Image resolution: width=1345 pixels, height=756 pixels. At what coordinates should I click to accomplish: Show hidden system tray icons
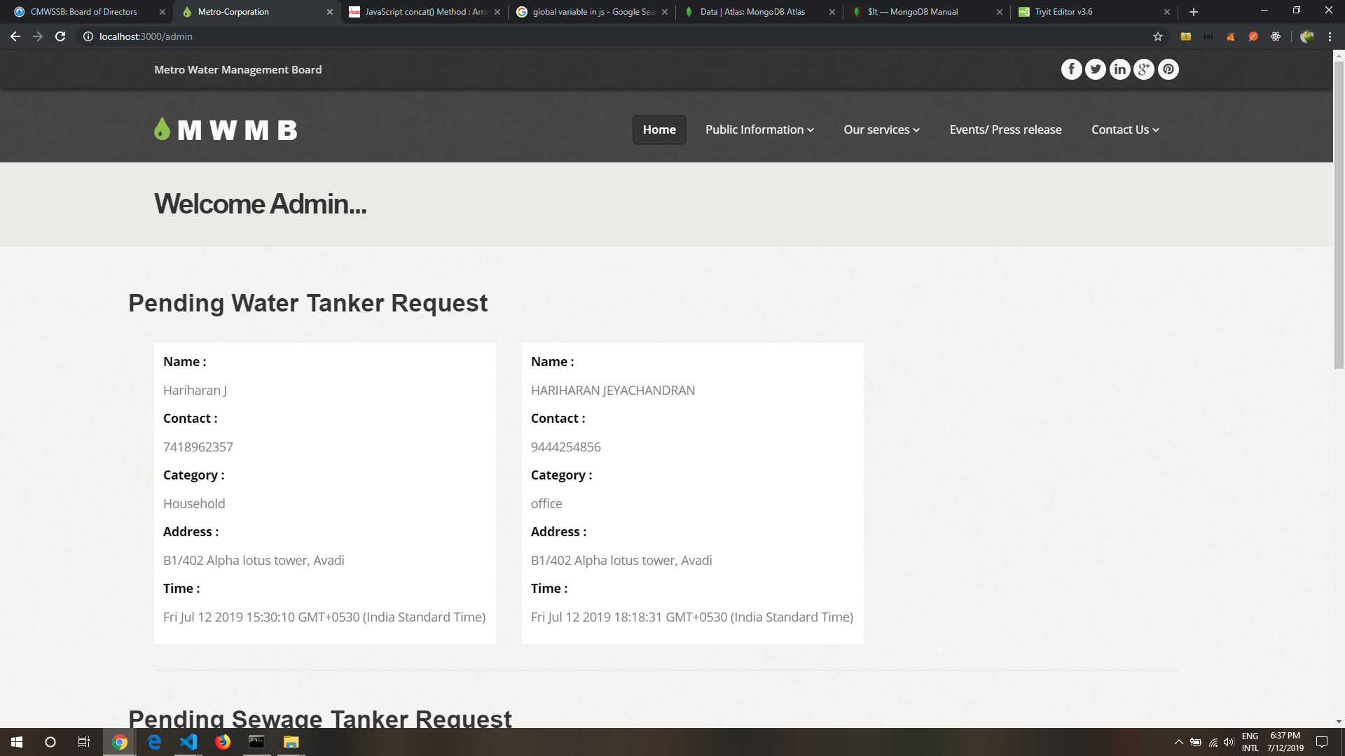click(x=1178, y=742)
